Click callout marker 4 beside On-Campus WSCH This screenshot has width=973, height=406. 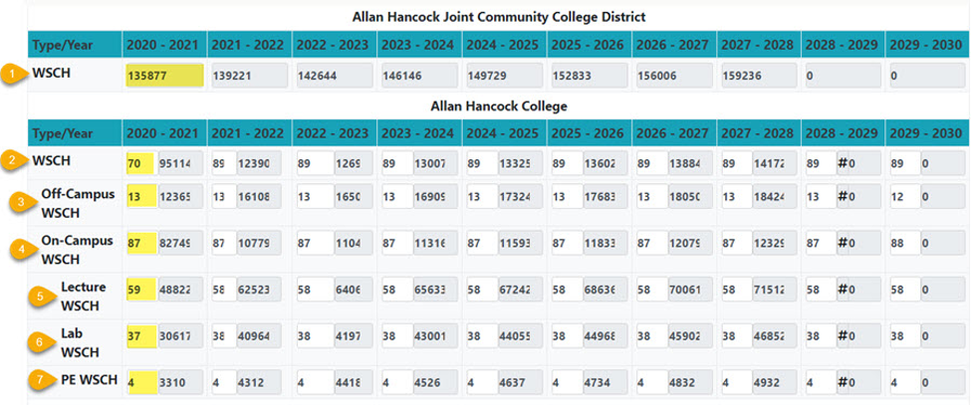(x=20, y=249)
